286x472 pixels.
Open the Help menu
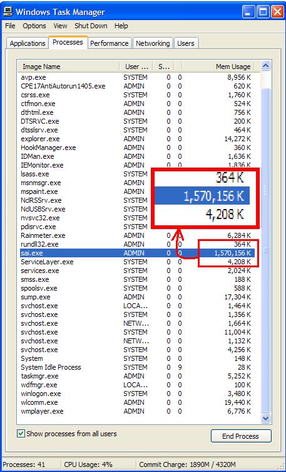[121, 26]
